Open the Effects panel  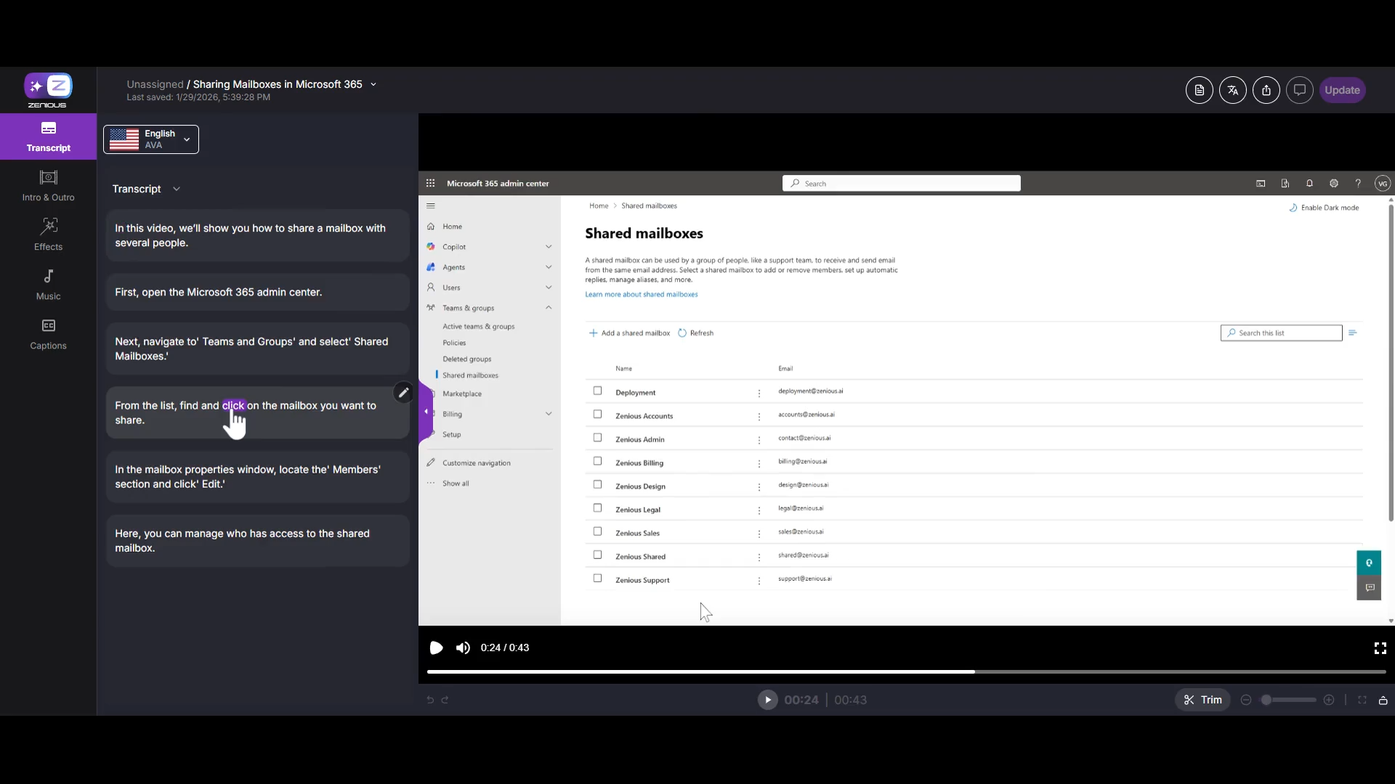(48, 234)
